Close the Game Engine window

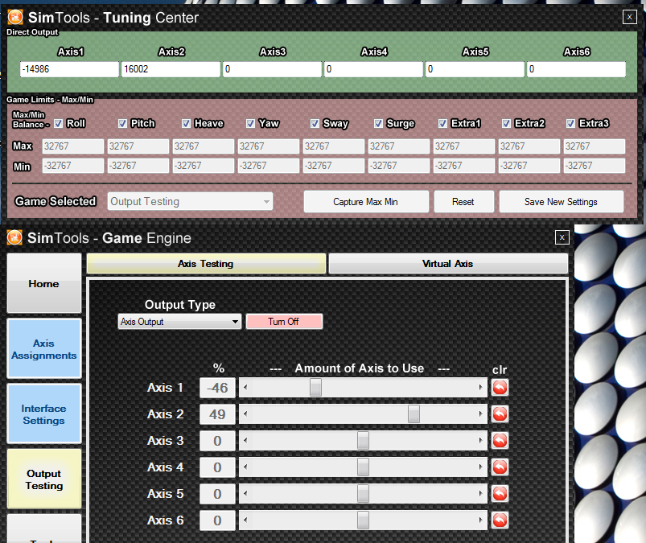[x=562, y=237]
